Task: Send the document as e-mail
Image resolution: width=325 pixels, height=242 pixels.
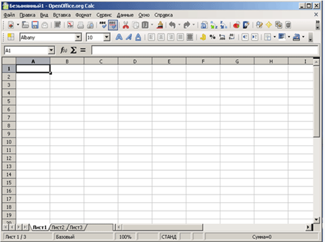Action: 45,25
